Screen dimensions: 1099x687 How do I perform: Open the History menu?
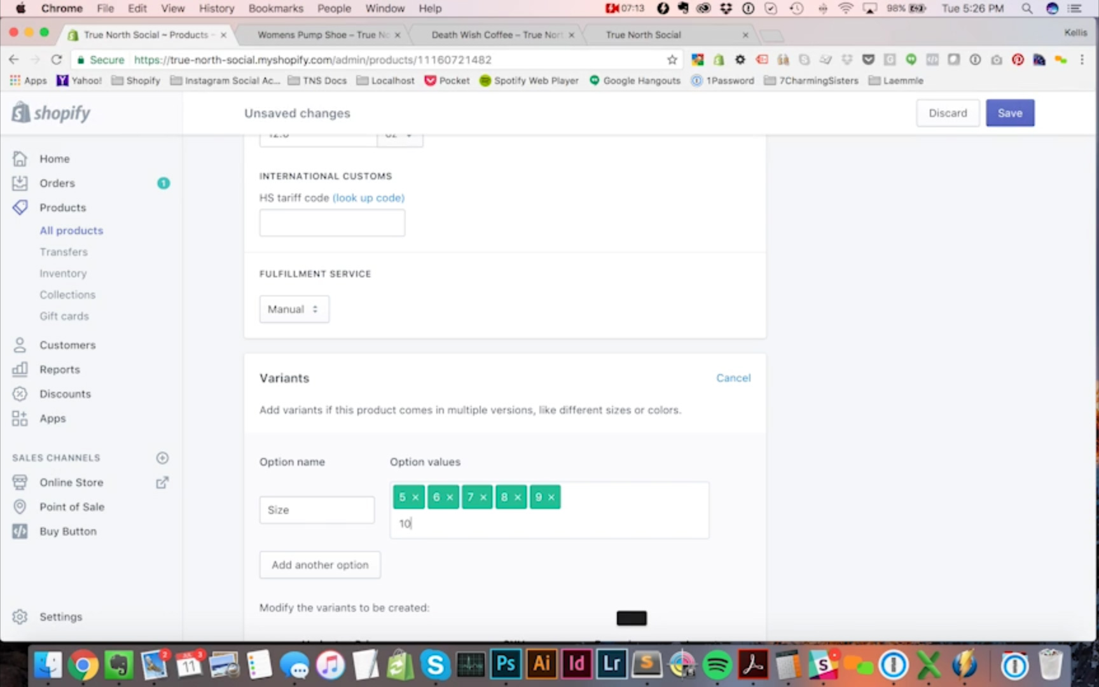pyautogui.click(x=216, y=8)
